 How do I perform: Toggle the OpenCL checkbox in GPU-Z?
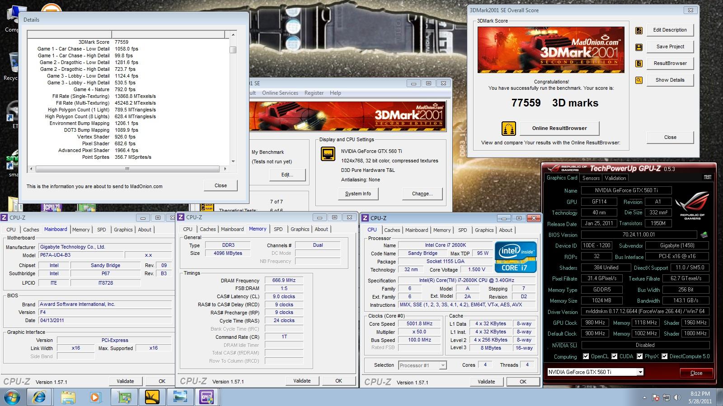[x=586, y=356]
